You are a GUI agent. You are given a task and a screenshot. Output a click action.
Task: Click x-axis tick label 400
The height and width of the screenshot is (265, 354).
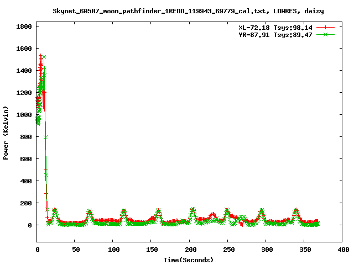click(343, 250)
